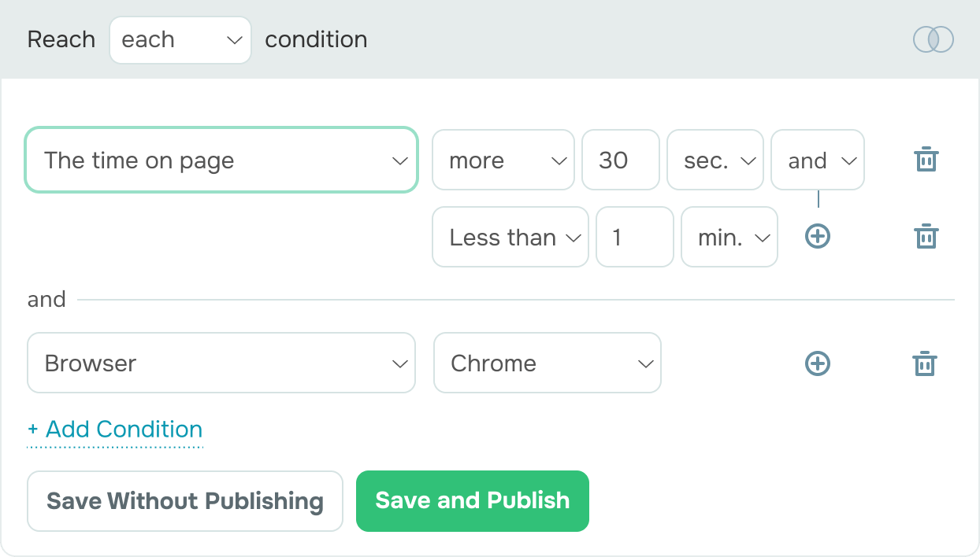Click the input field containing 30
Viewport: 980px width, 557px height.
coord(621,160)
